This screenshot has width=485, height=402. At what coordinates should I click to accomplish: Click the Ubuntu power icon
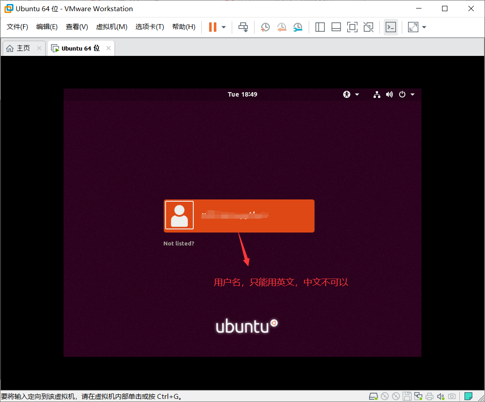(402, 94)
